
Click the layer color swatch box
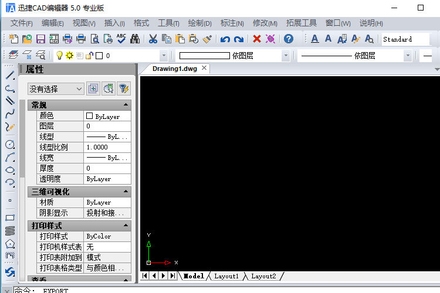coord(99,56)
